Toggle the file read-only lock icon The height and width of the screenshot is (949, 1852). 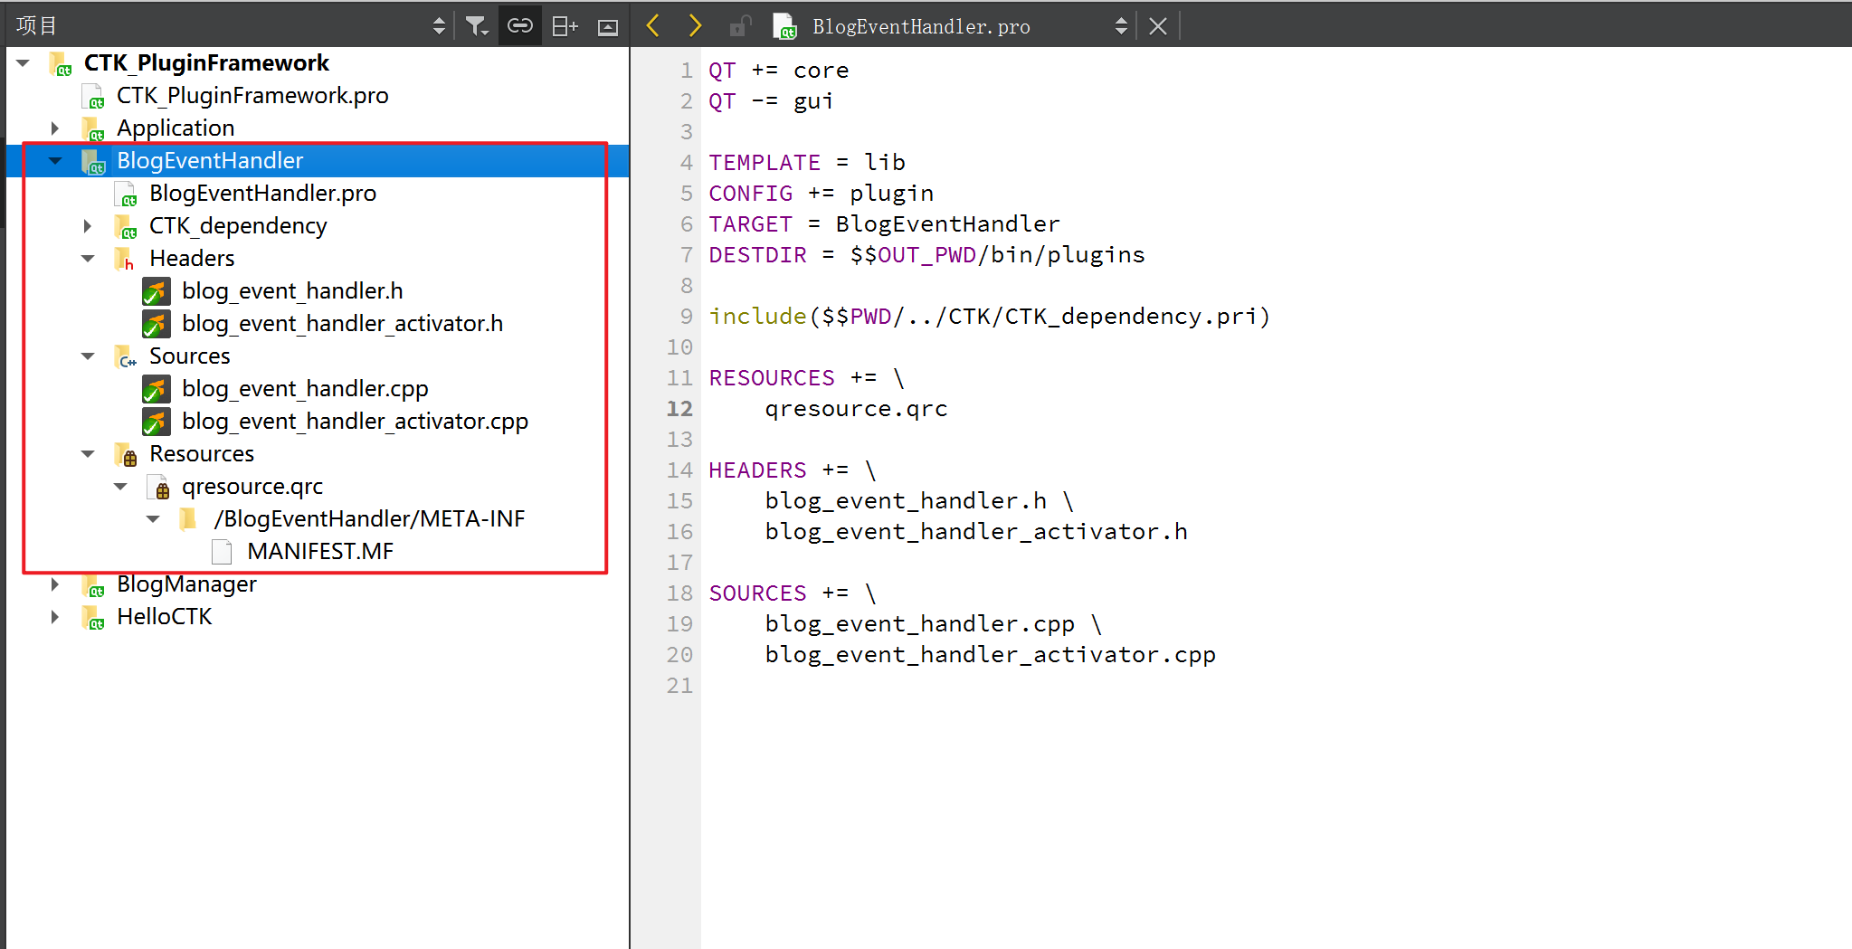[x=740, y=26]
